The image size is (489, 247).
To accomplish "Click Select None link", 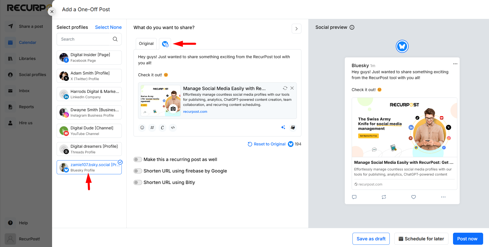I will tap(108, 27).
